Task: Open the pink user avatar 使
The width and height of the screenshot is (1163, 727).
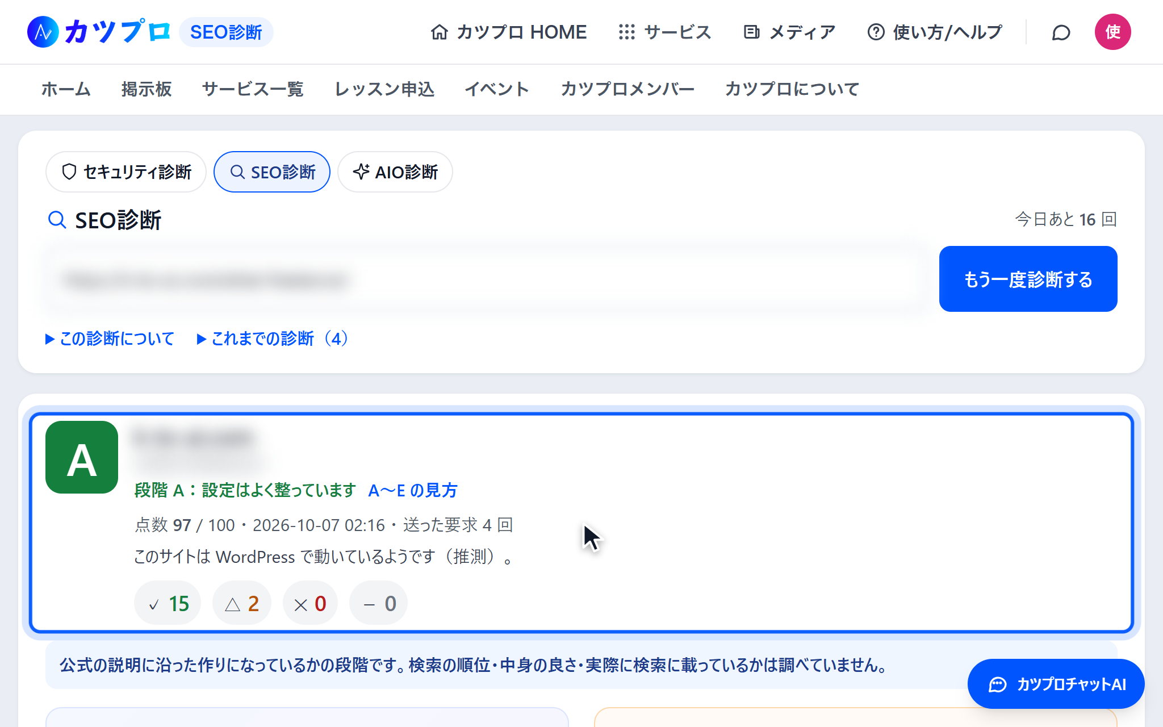Action: 1112,32
